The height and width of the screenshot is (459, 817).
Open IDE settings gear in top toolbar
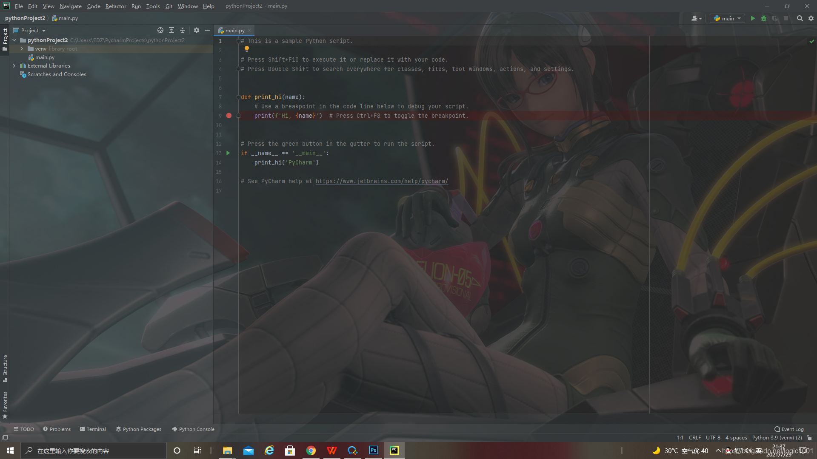click(811, 18)
